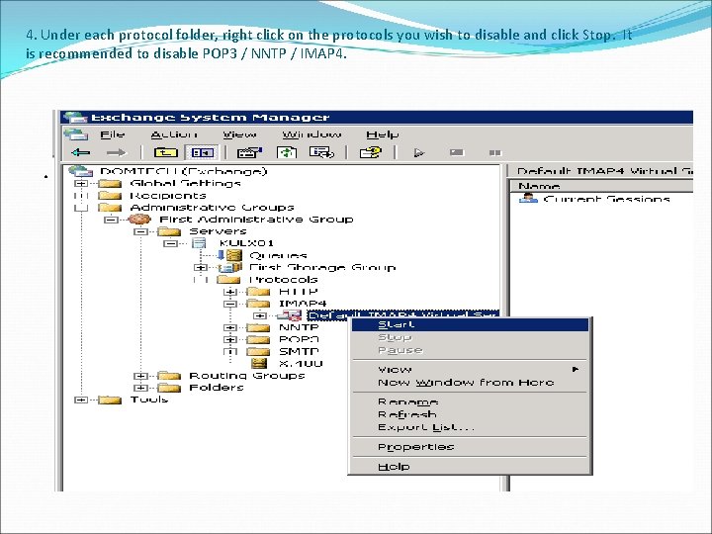Click the Back arrow toolbar icon
The image size is (712, 534).
(80, 152)
